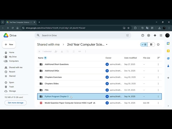
Task: Open Trash in sidebar
Action: pos(11,87)
